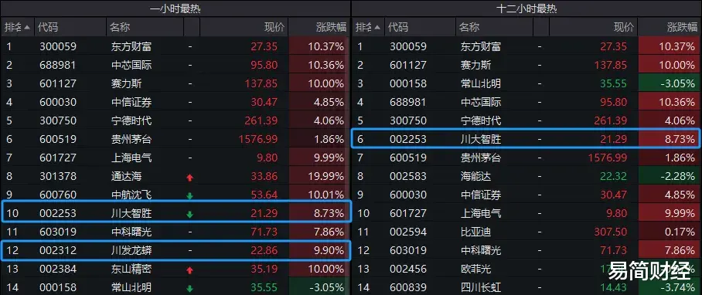Click stock code 002312
The image size is (702, 295).
(x=58, y=251)
